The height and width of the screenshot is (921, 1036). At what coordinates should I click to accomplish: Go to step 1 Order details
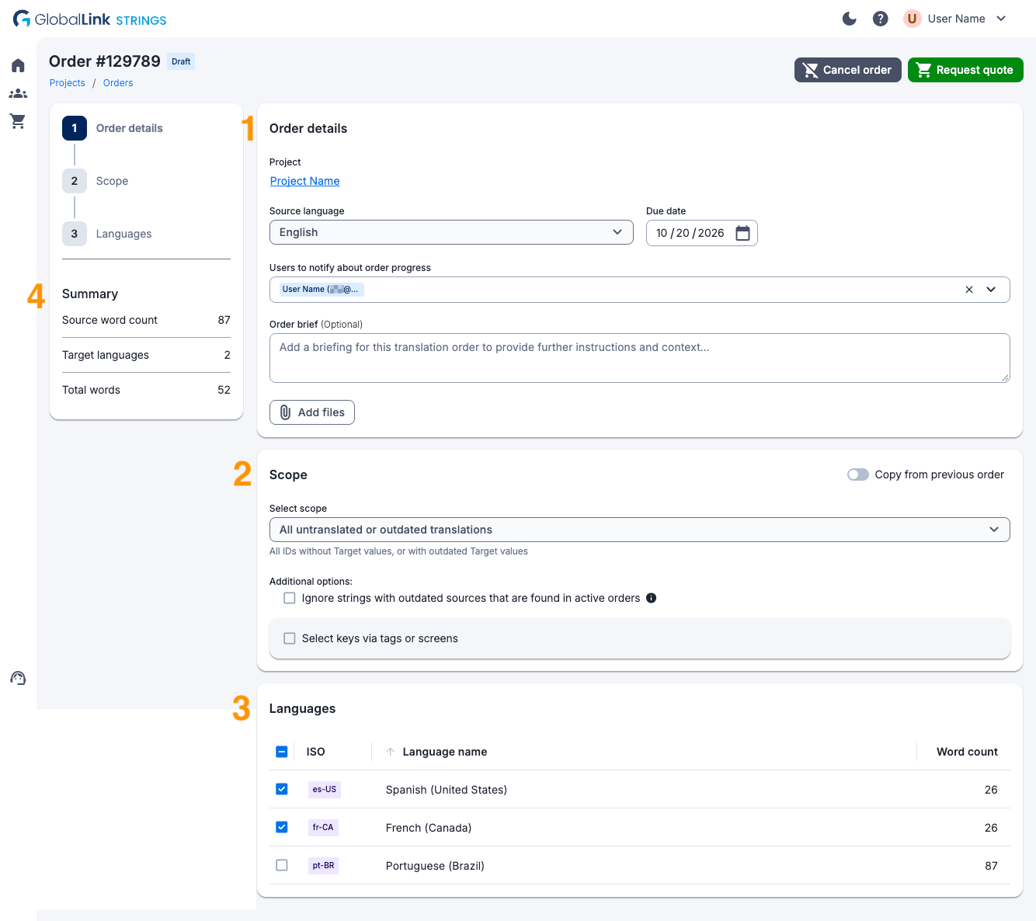click(x=113, y=128)
